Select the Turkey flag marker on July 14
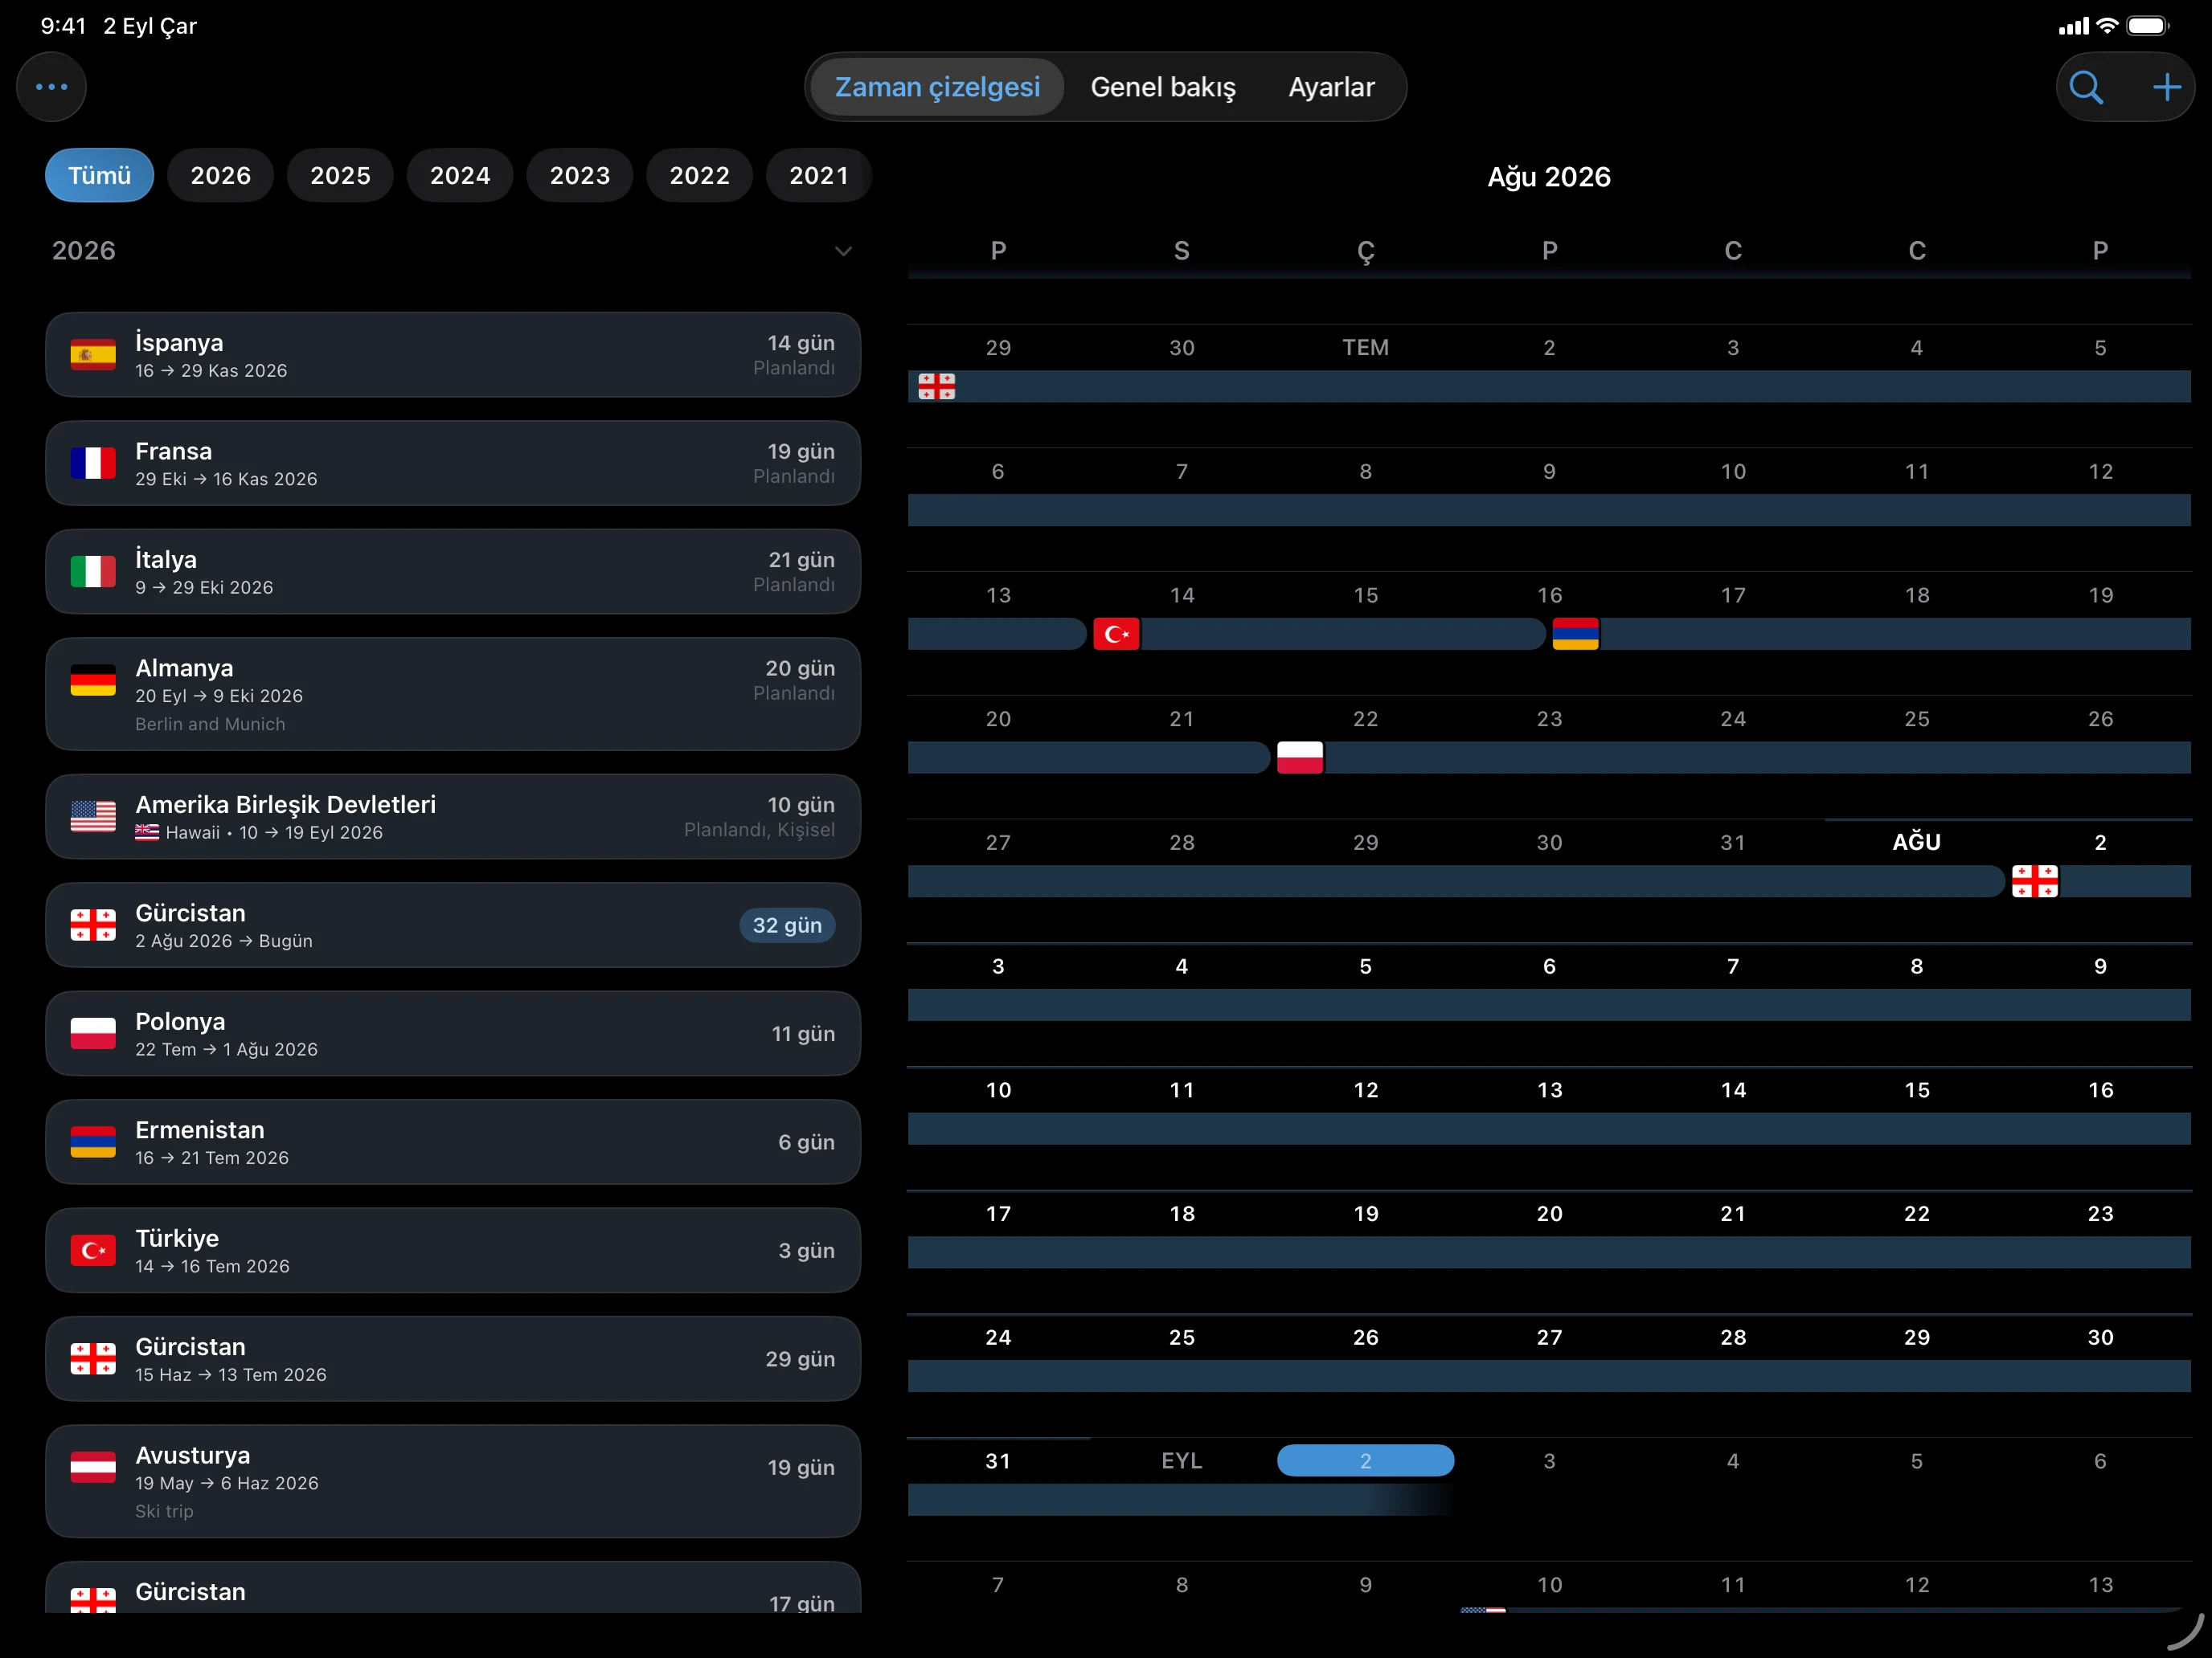 1116,634
